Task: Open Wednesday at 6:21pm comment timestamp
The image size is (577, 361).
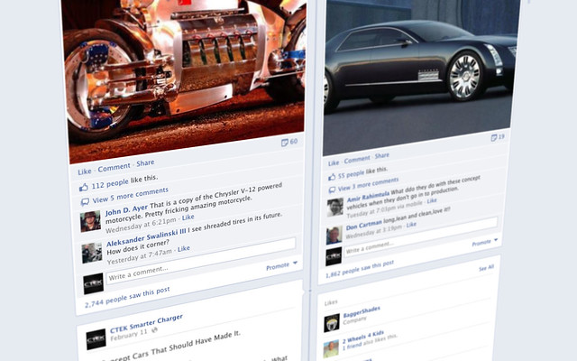Action: click(x=141, y=226)
